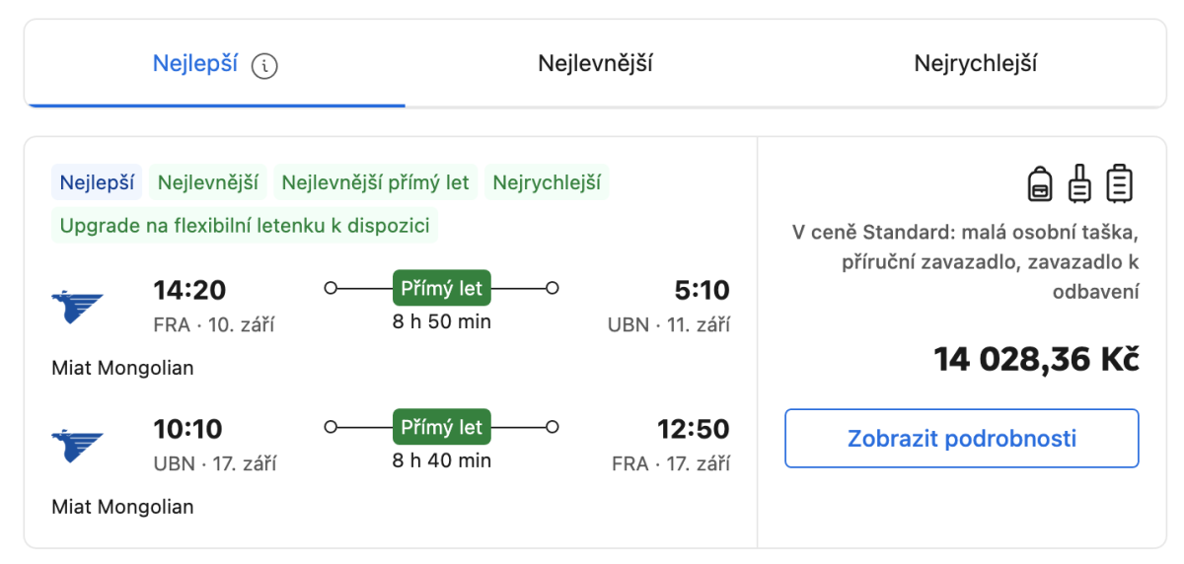This screenshot has height=564, width=1184.
Task: Click the 10:10 return departure time
Action: point(187,429)
